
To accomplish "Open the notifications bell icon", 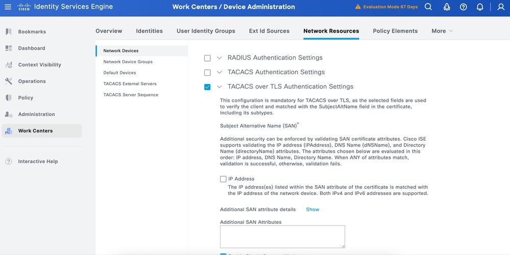I will (480, 7).
